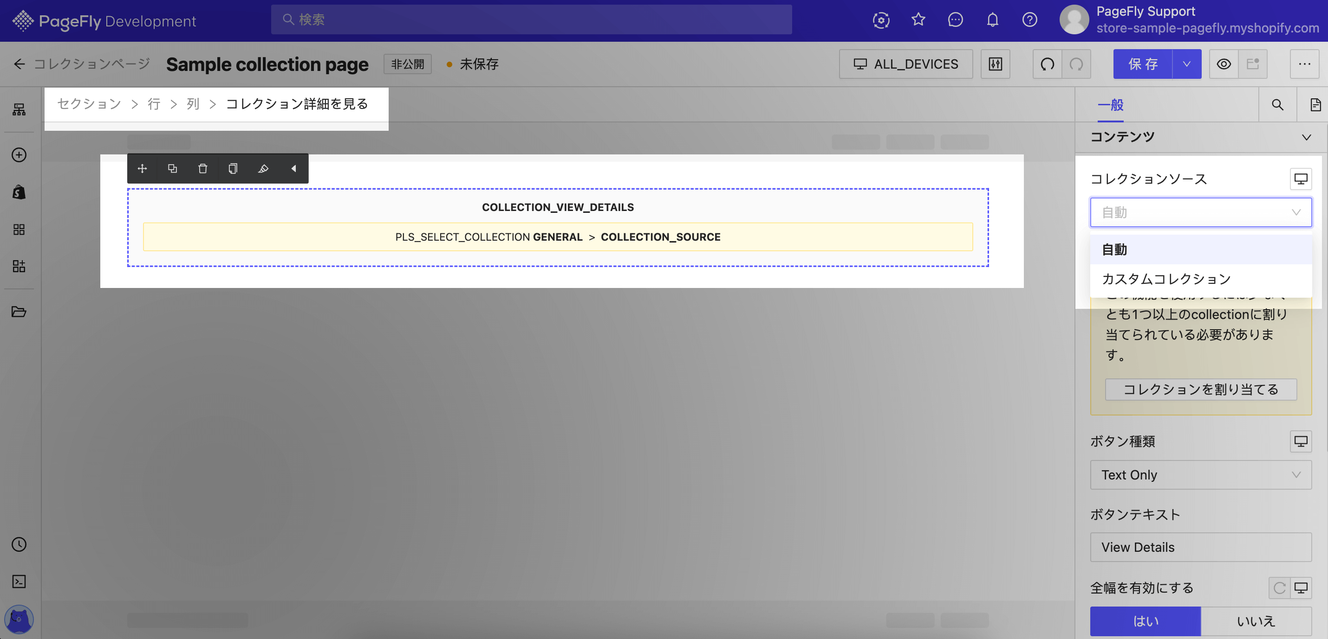Focus the 検索 search field
This screenshot has width=1328, height=639.
(532, 19)
